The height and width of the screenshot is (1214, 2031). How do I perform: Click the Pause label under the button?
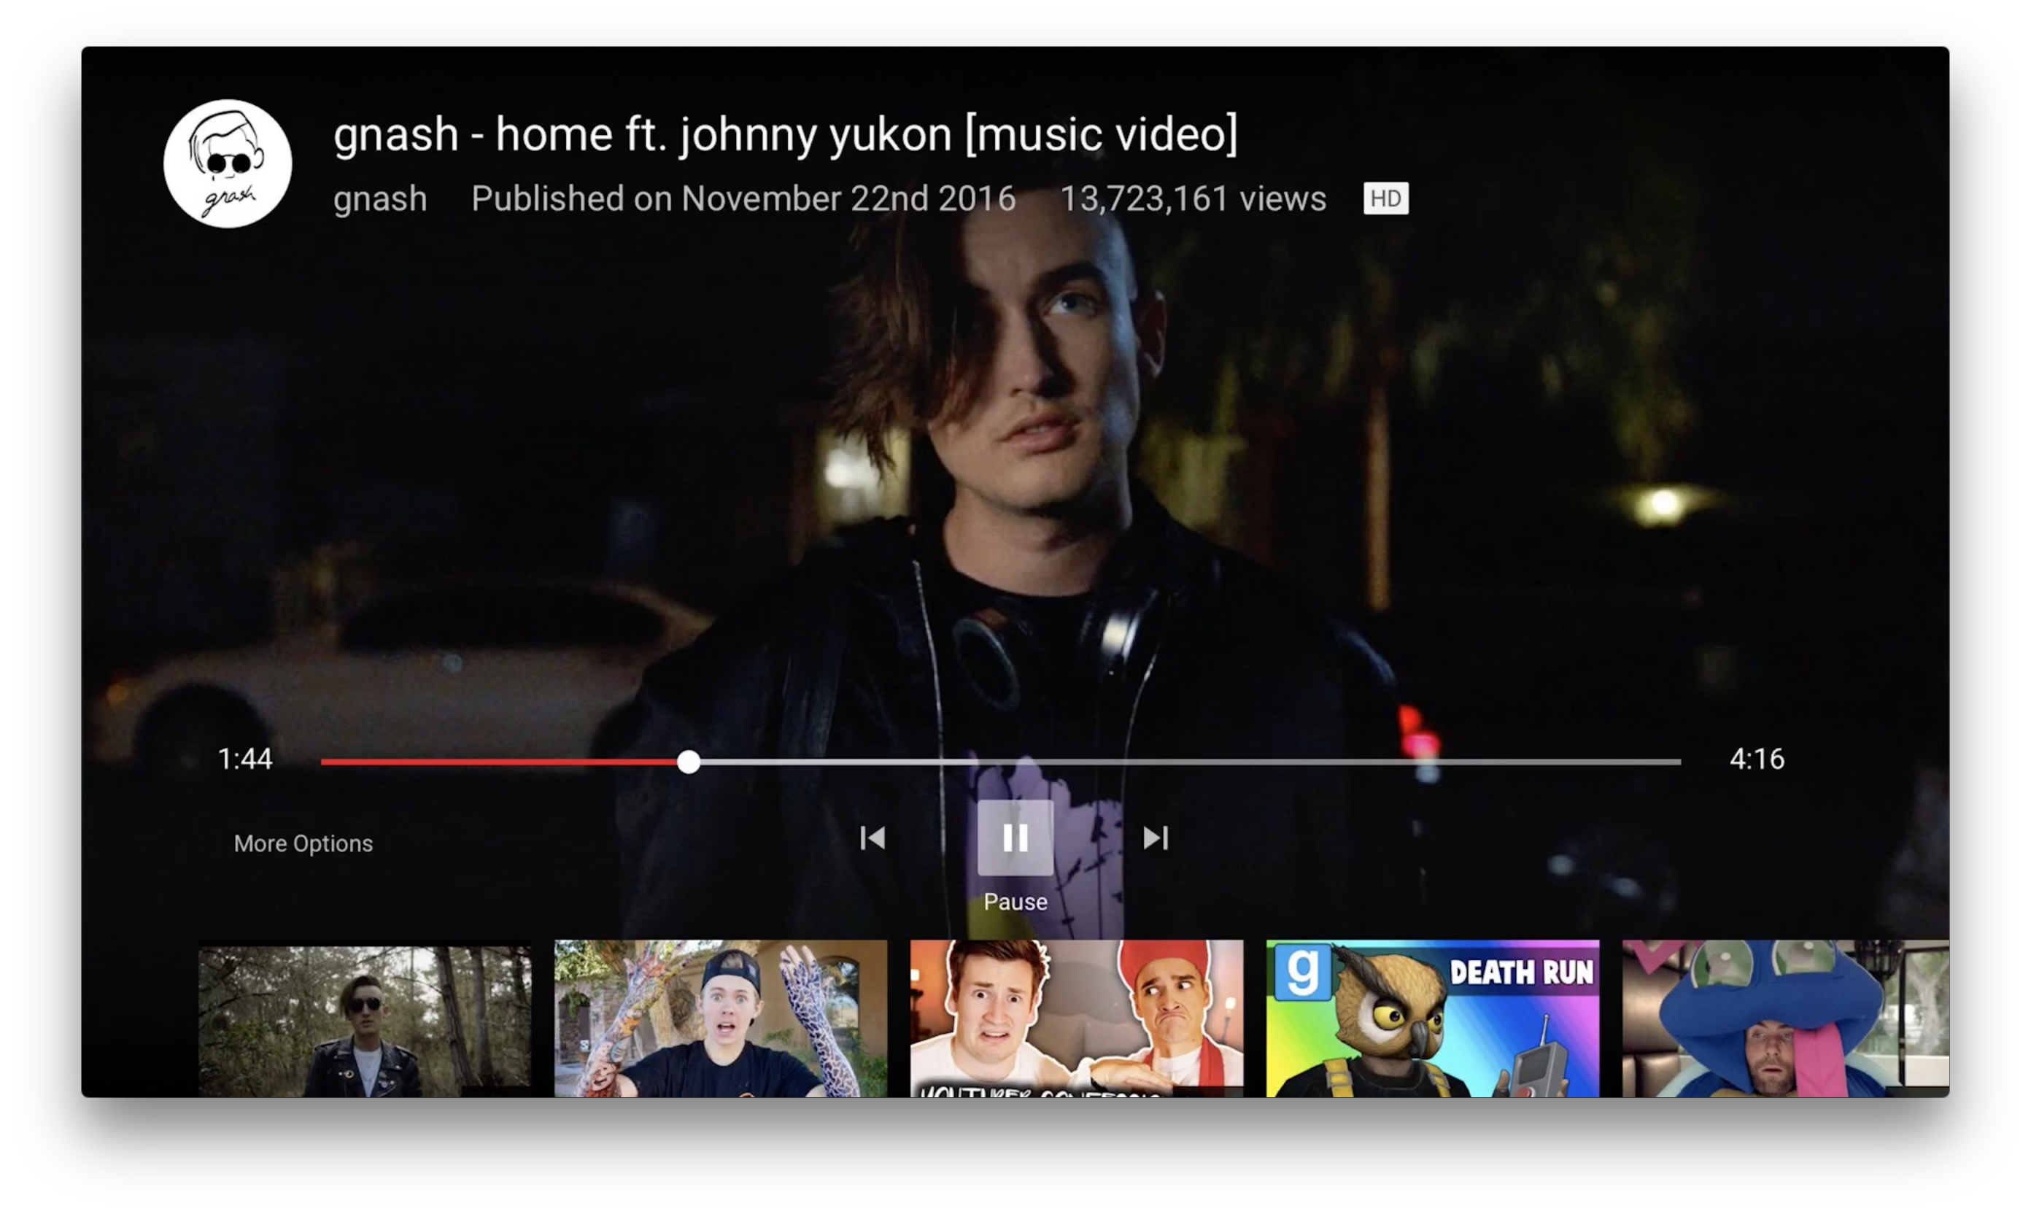pyautogui.click(x=1015, y=902)
